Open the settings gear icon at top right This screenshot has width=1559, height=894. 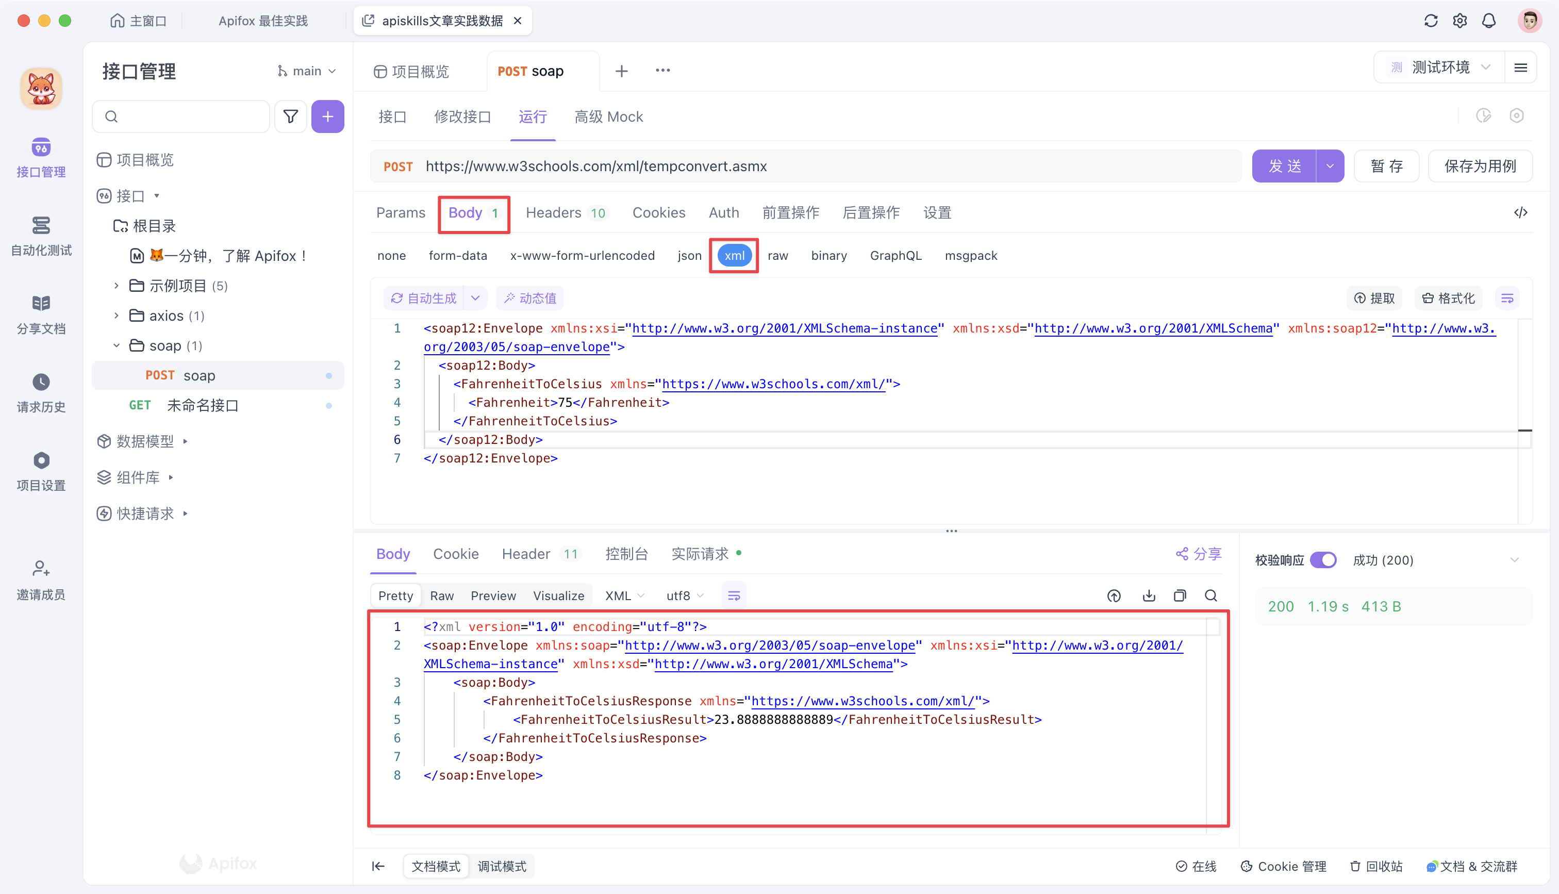(x=1460, y=21)
